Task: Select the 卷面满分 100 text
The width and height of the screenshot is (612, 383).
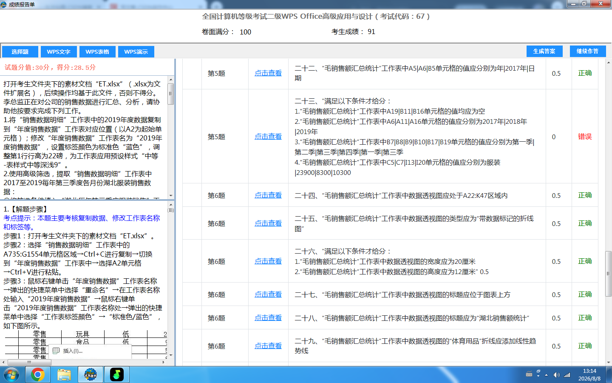Action: click(x=227, y=32)
